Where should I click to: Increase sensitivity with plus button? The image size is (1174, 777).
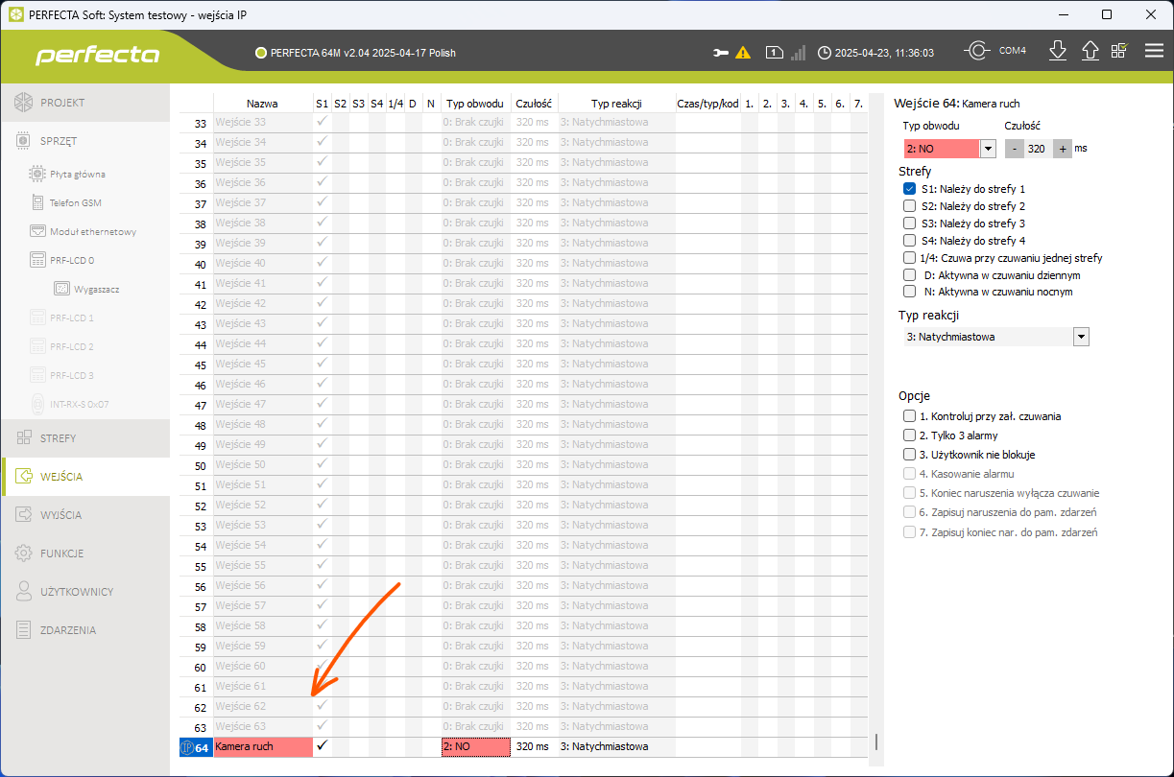point(1063,149)
